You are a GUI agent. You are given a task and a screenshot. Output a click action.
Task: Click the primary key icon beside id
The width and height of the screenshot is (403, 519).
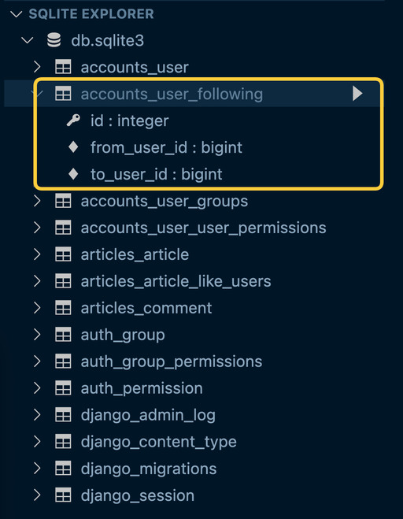coord(73,120)
